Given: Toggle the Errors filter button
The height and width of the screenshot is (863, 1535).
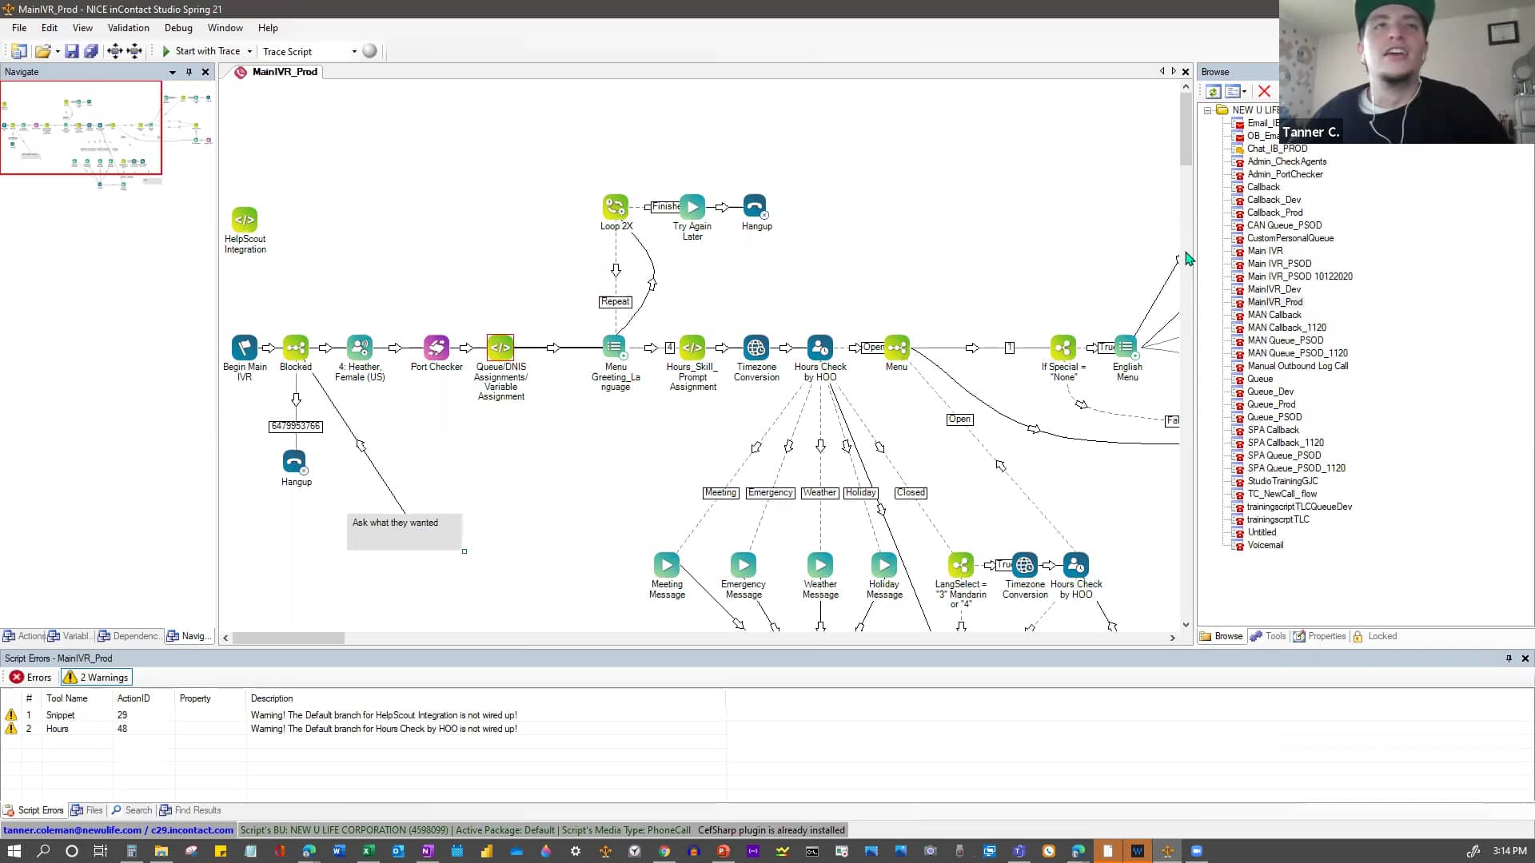Looking at the screenshot, I should [30, 678].
